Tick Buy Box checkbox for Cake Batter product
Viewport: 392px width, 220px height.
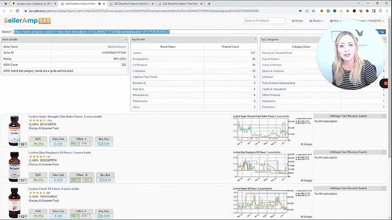pyautogui.click(x=100, y=144)
